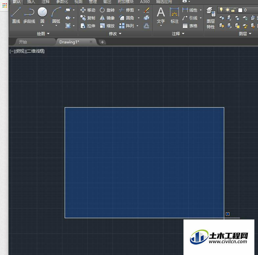
Task: Open the Hatch tool dropdown arrow
Action: point(74,26)
